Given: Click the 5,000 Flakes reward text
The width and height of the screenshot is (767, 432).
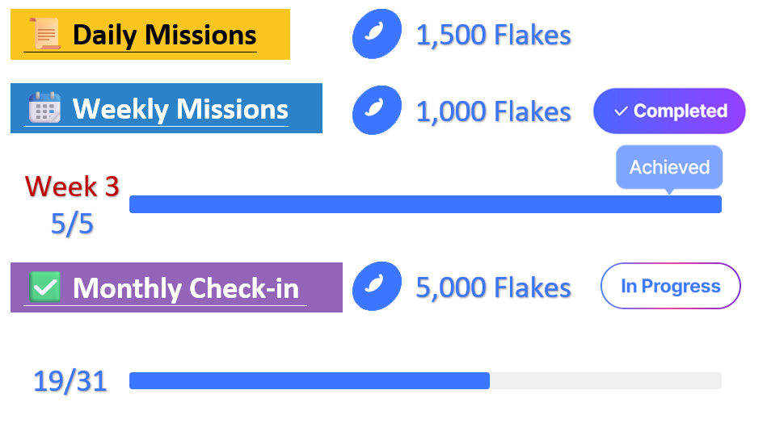Looking at the screenshot, I should click(x=493, y=287).
